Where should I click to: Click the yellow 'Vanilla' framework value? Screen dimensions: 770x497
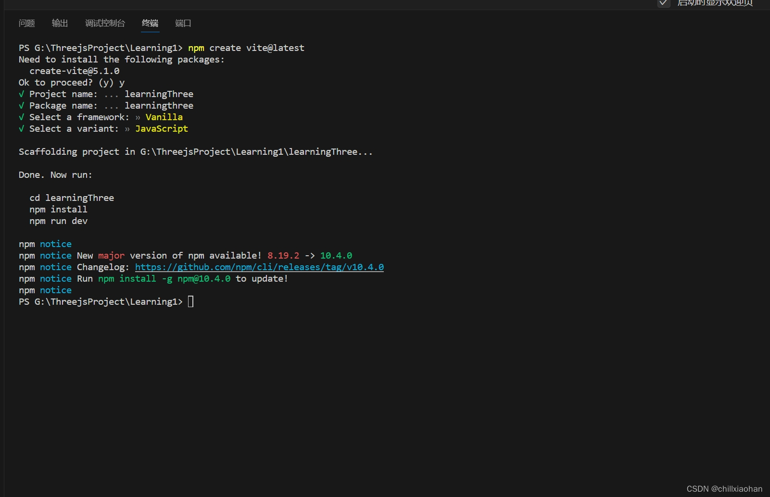[164, 117]
